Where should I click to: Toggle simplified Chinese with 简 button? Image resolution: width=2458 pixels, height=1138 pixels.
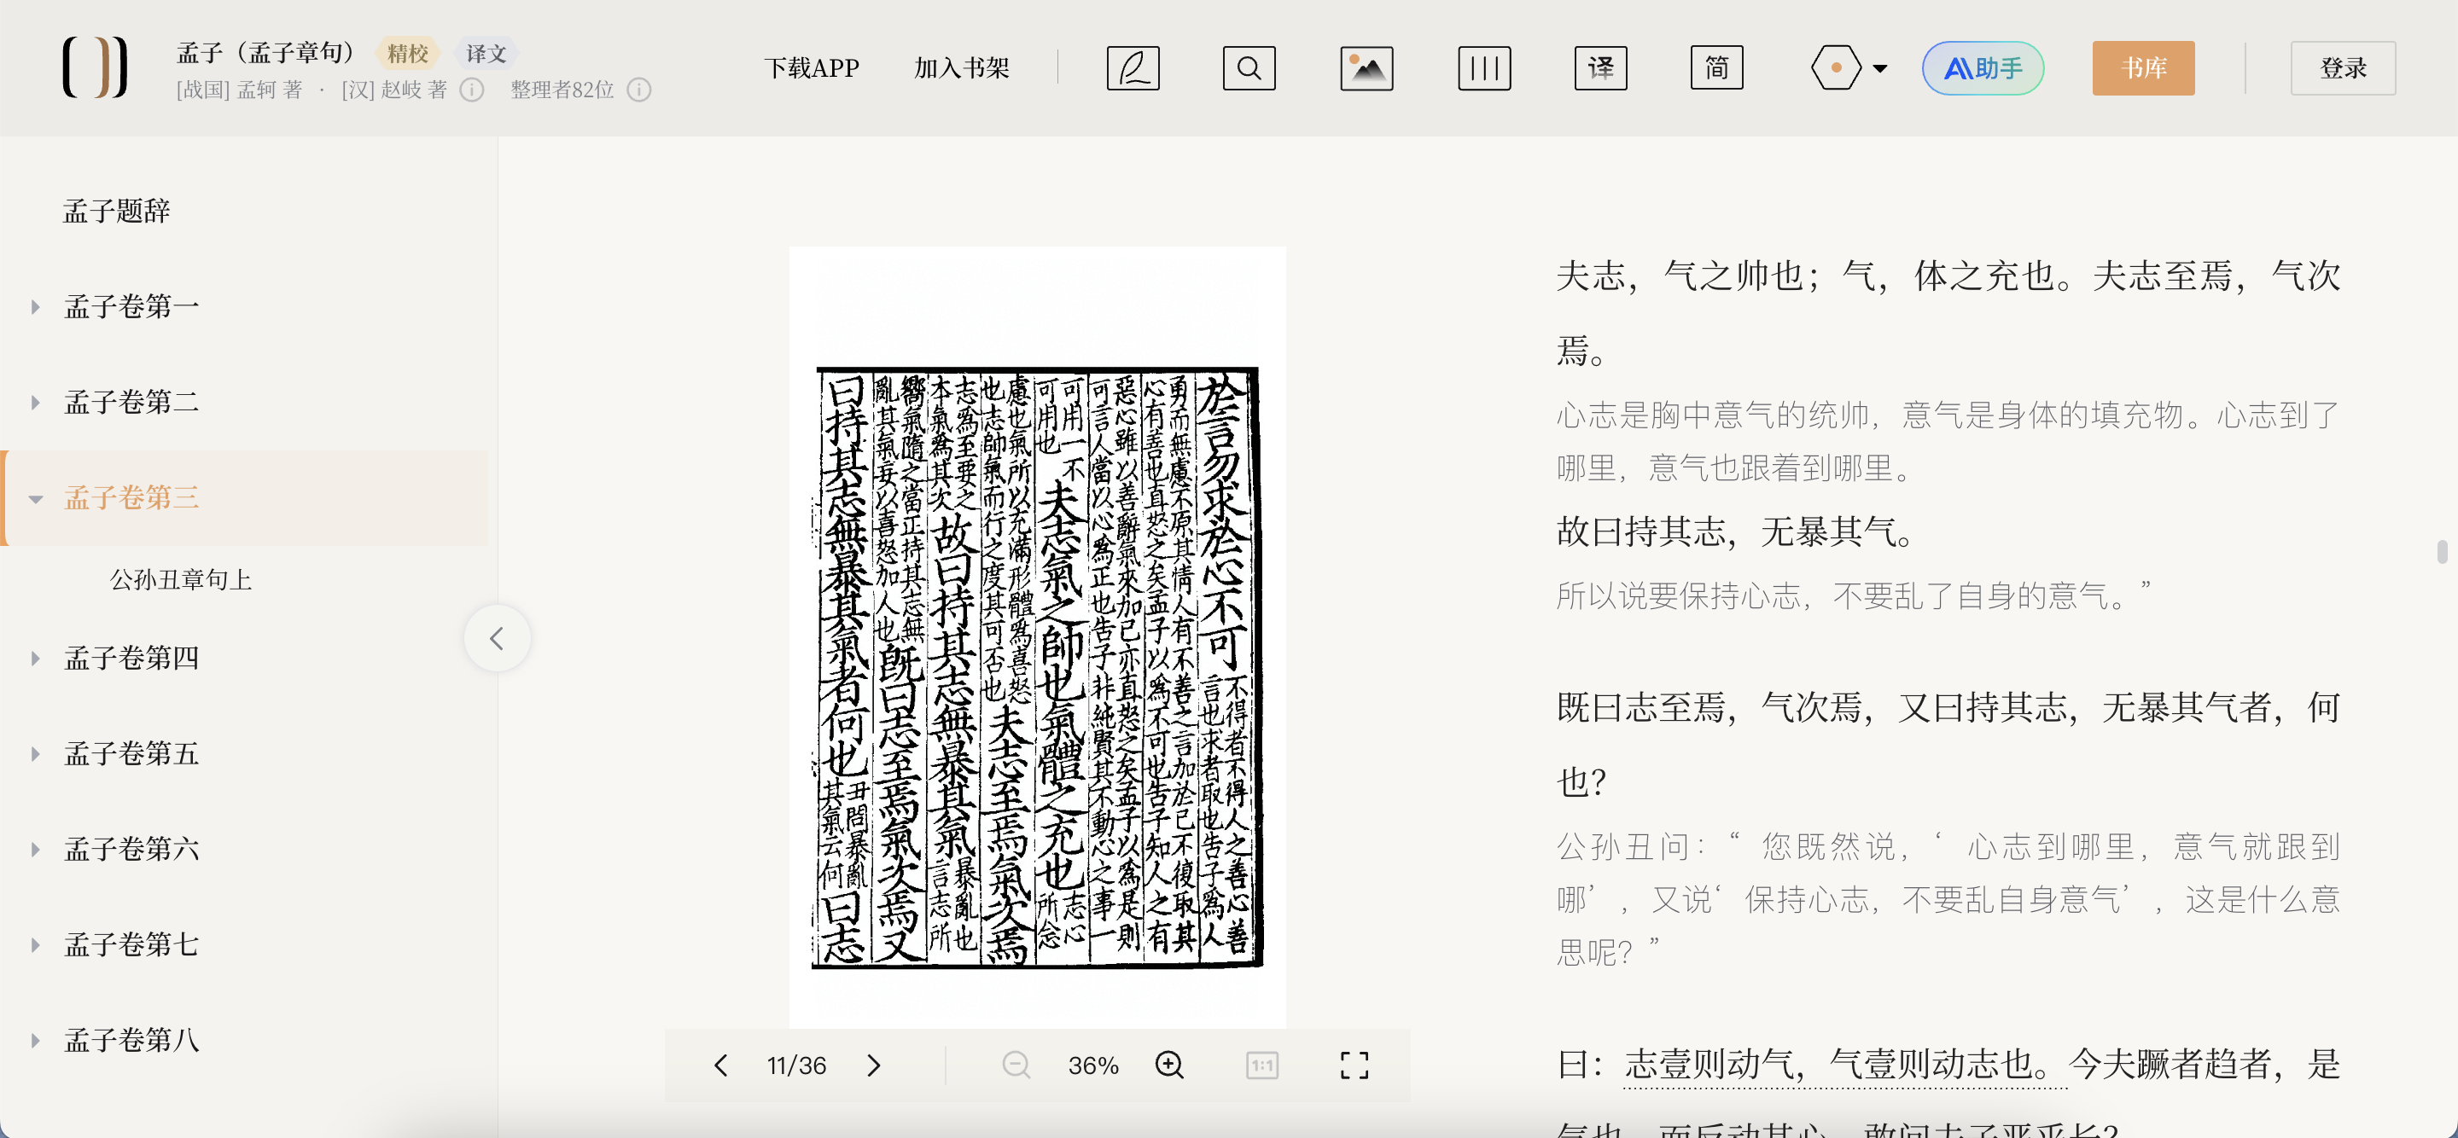(x=1715, y=67)
